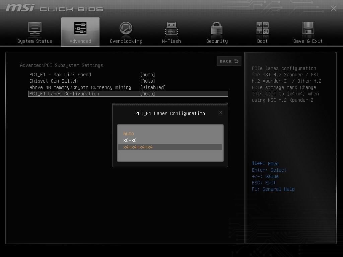Click the MSI Click BIOS logo
This screenshot has width=343, height=257.
tap(54, 8)
